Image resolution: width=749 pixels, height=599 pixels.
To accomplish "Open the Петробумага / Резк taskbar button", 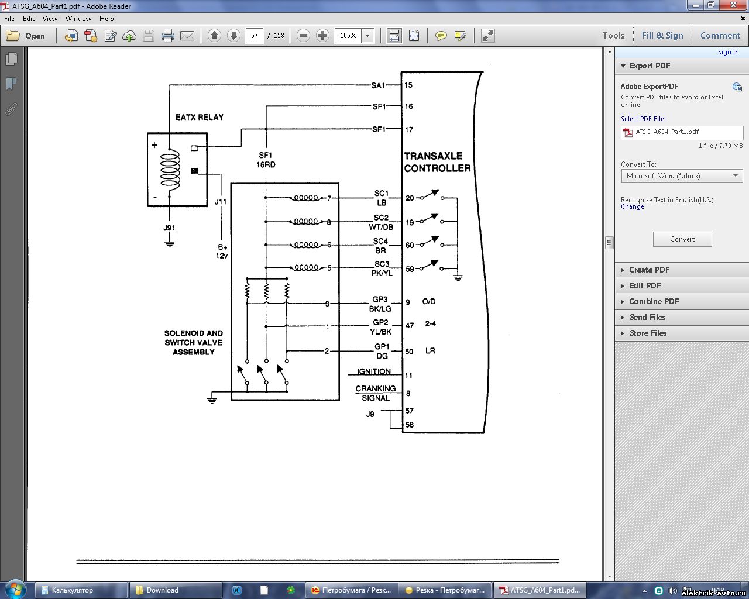I will pyautogui.click(x=351, y=590).
